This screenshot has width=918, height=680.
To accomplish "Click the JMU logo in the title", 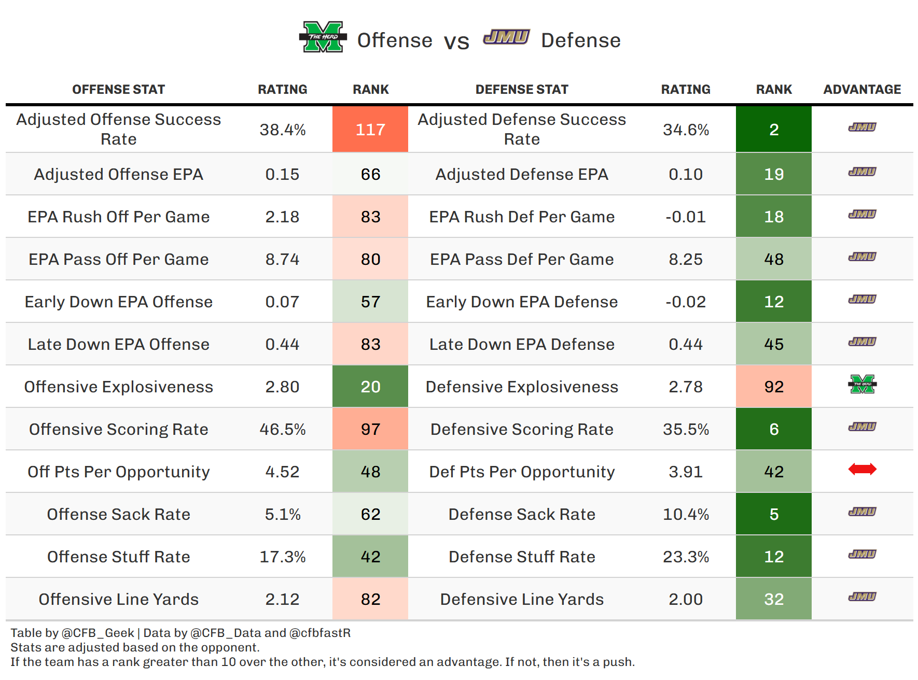I will (x=506, y=37).
